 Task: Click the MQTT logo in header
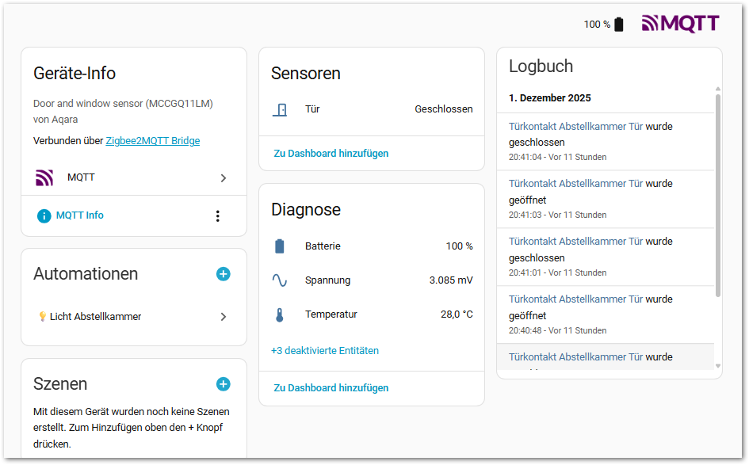tap(680, 24)
